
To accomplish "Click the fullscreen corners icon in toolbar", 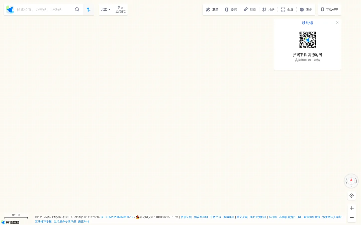I will click(x=283, y=9).
